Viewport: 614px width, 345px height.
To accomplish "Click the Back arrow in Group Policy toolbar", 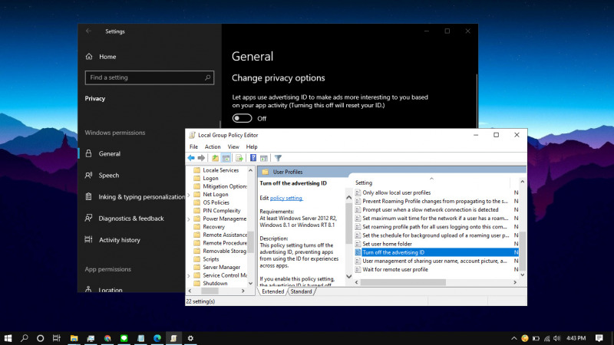I will point(191,158).
